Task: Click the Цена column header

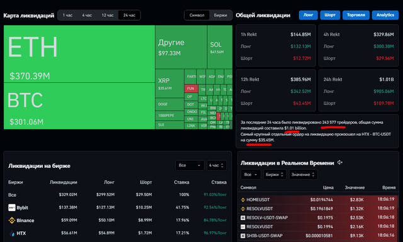Action: tap(328, 187)
